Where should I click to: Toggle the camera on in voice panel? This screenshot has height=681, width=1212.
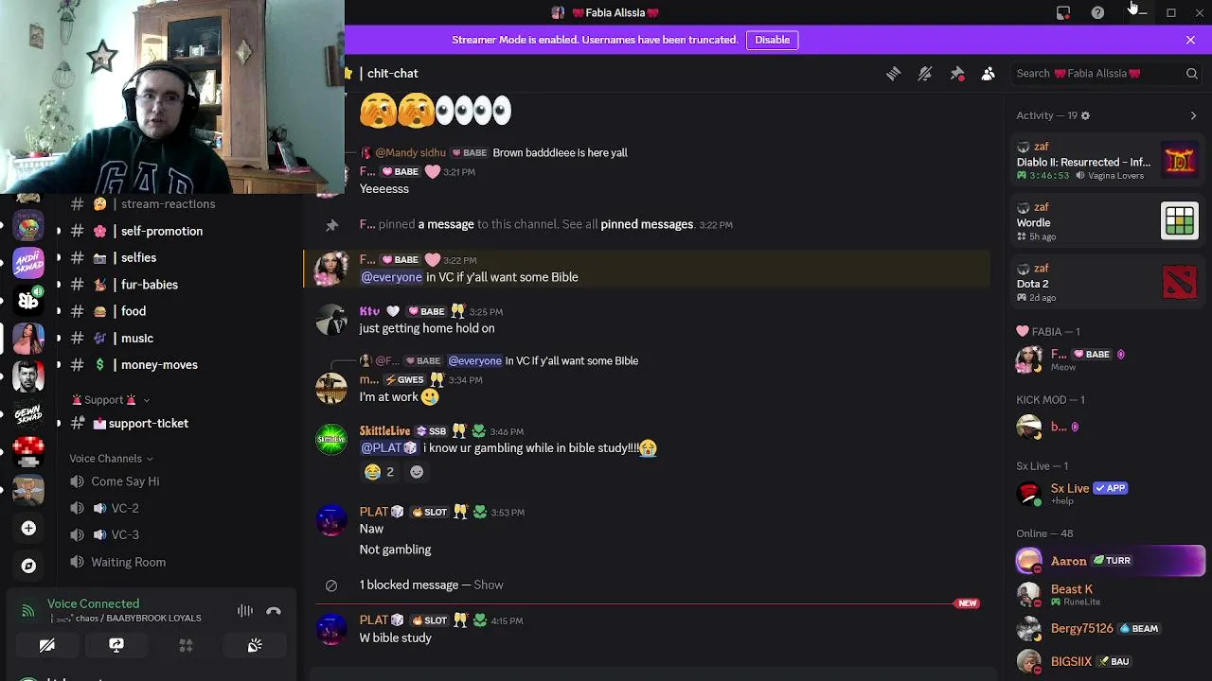click(x=46, y=645)
